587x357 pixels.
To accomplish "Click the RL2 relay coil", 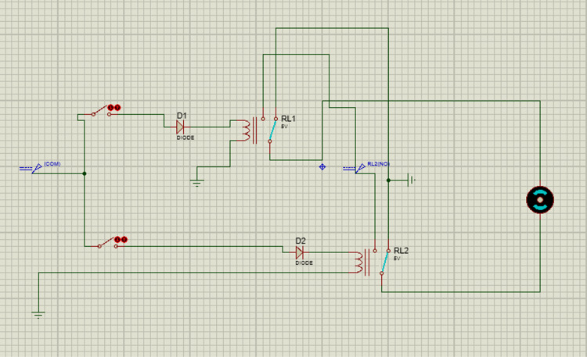I will (x=358, y=262).
